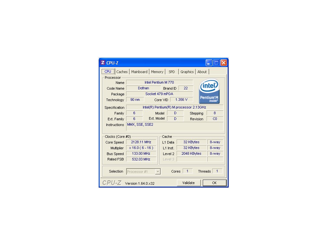This screenshot has width=327, height=245.
Task: Click the Rated FSB value 532.03 MHz
Action: click(141, 159)
